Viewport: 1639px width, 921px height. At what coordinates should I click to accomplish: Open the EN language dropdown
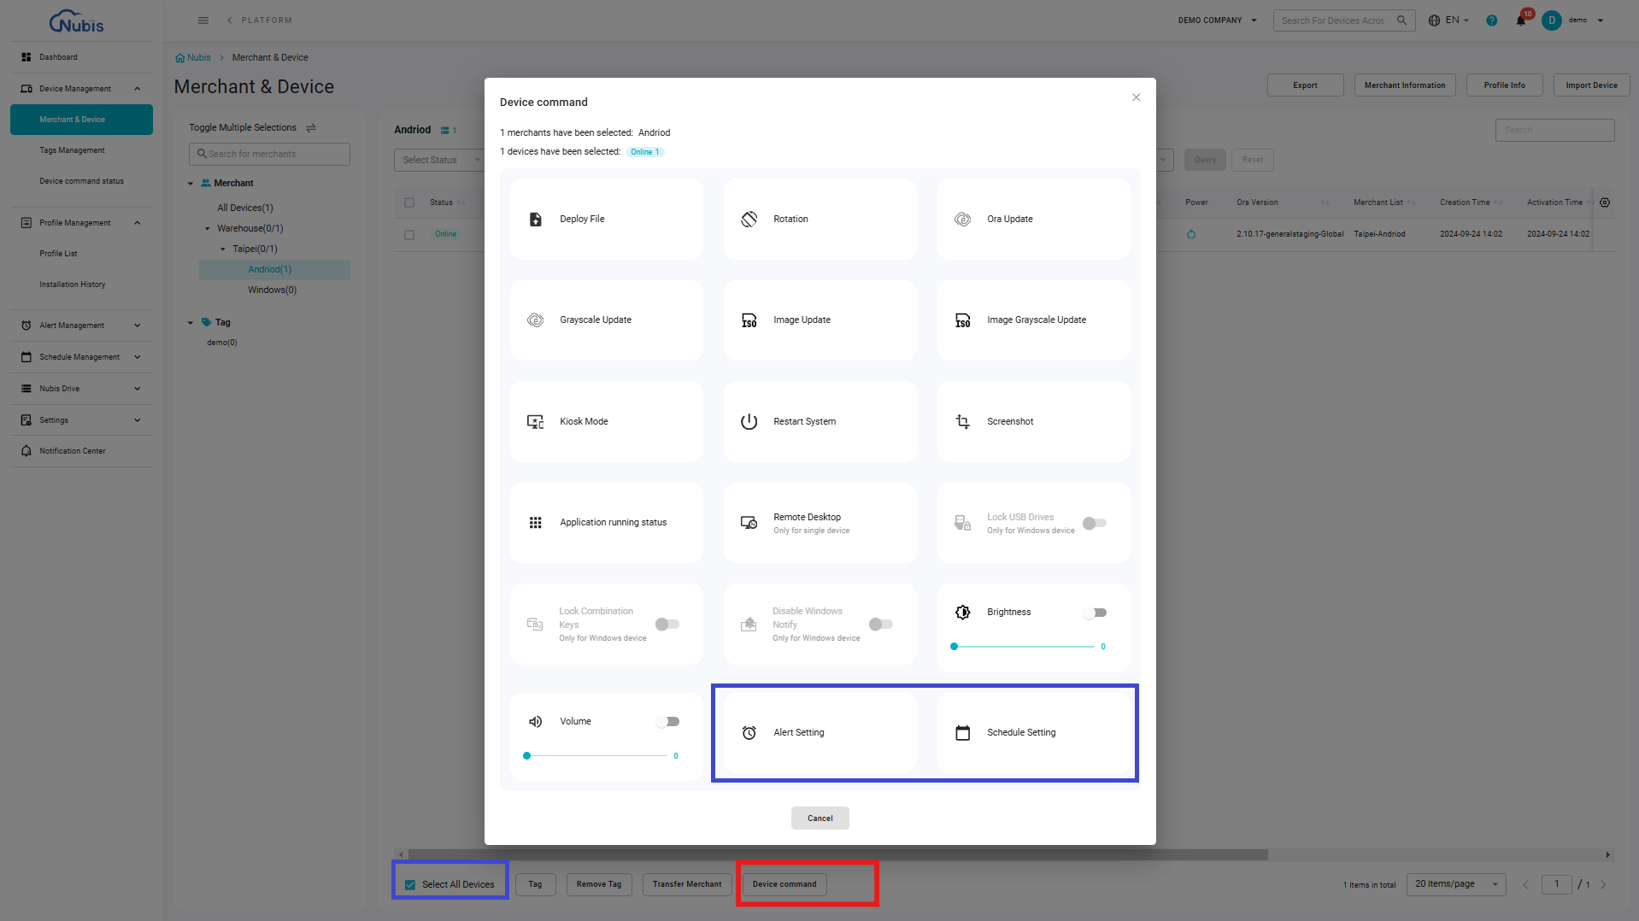[1449, 21]
